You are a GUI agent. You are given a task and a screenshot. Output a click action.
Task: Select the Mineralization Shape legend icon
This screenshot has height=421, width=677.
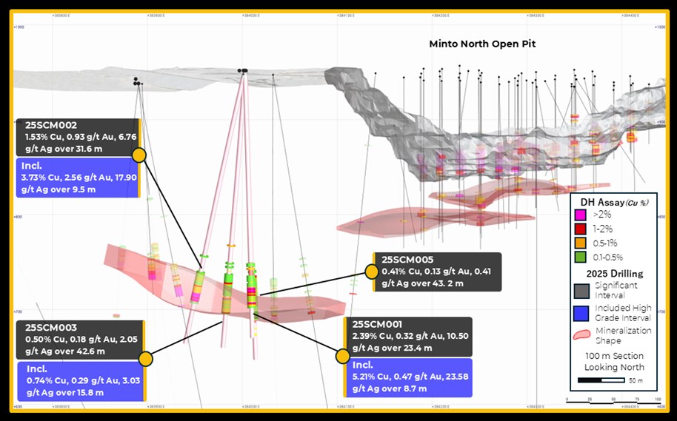[582, 332]
